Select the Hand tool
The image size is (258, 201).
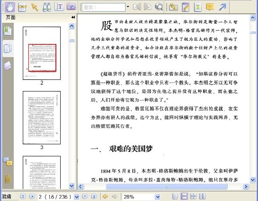(x=10, y=7)
